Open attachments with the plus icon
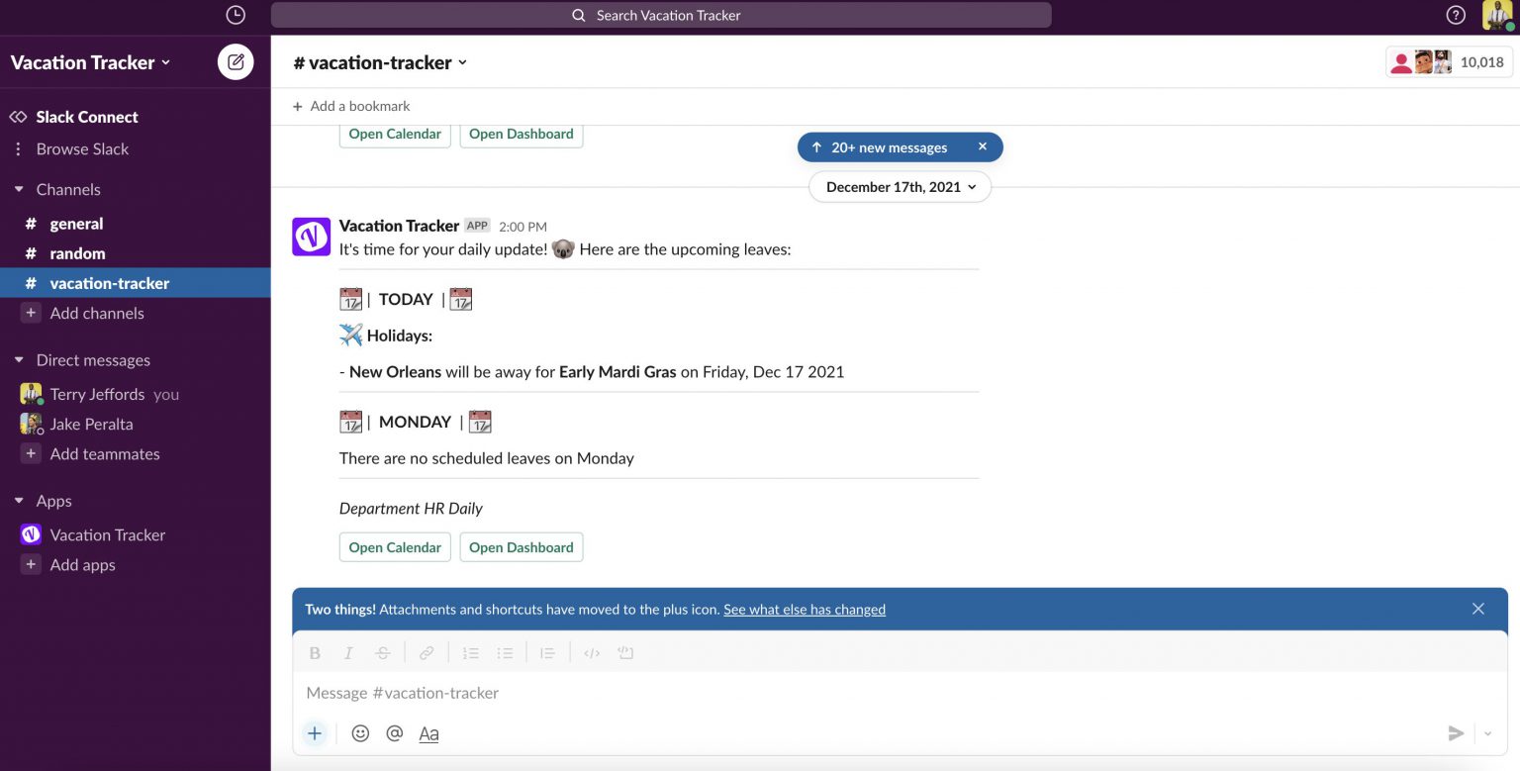Viewport: 1520px width, 771px height. pyautogui.click(x=315, y=733)
